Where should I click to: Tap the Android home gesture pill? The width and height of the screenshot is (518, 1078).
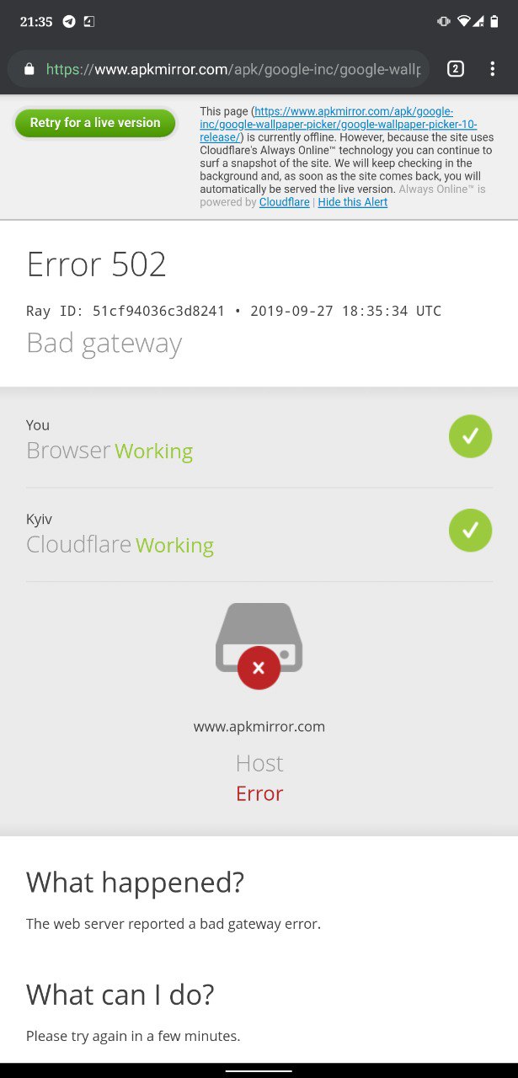[x=259, y=1070]
